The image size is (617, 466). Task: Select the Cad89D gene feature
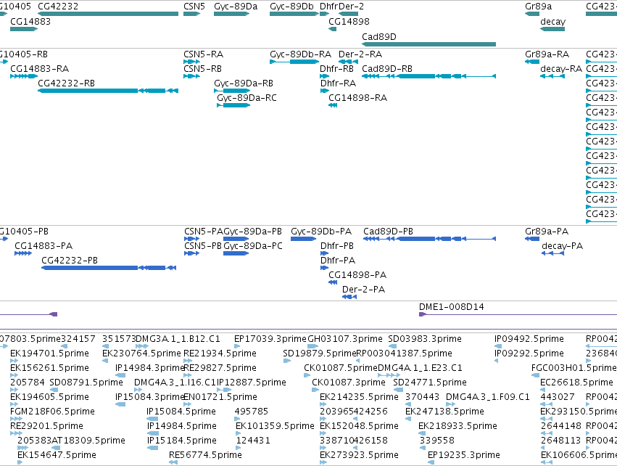click(x=429, y=44)
